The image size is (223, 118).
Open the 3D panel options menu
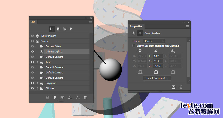point(91,22)
